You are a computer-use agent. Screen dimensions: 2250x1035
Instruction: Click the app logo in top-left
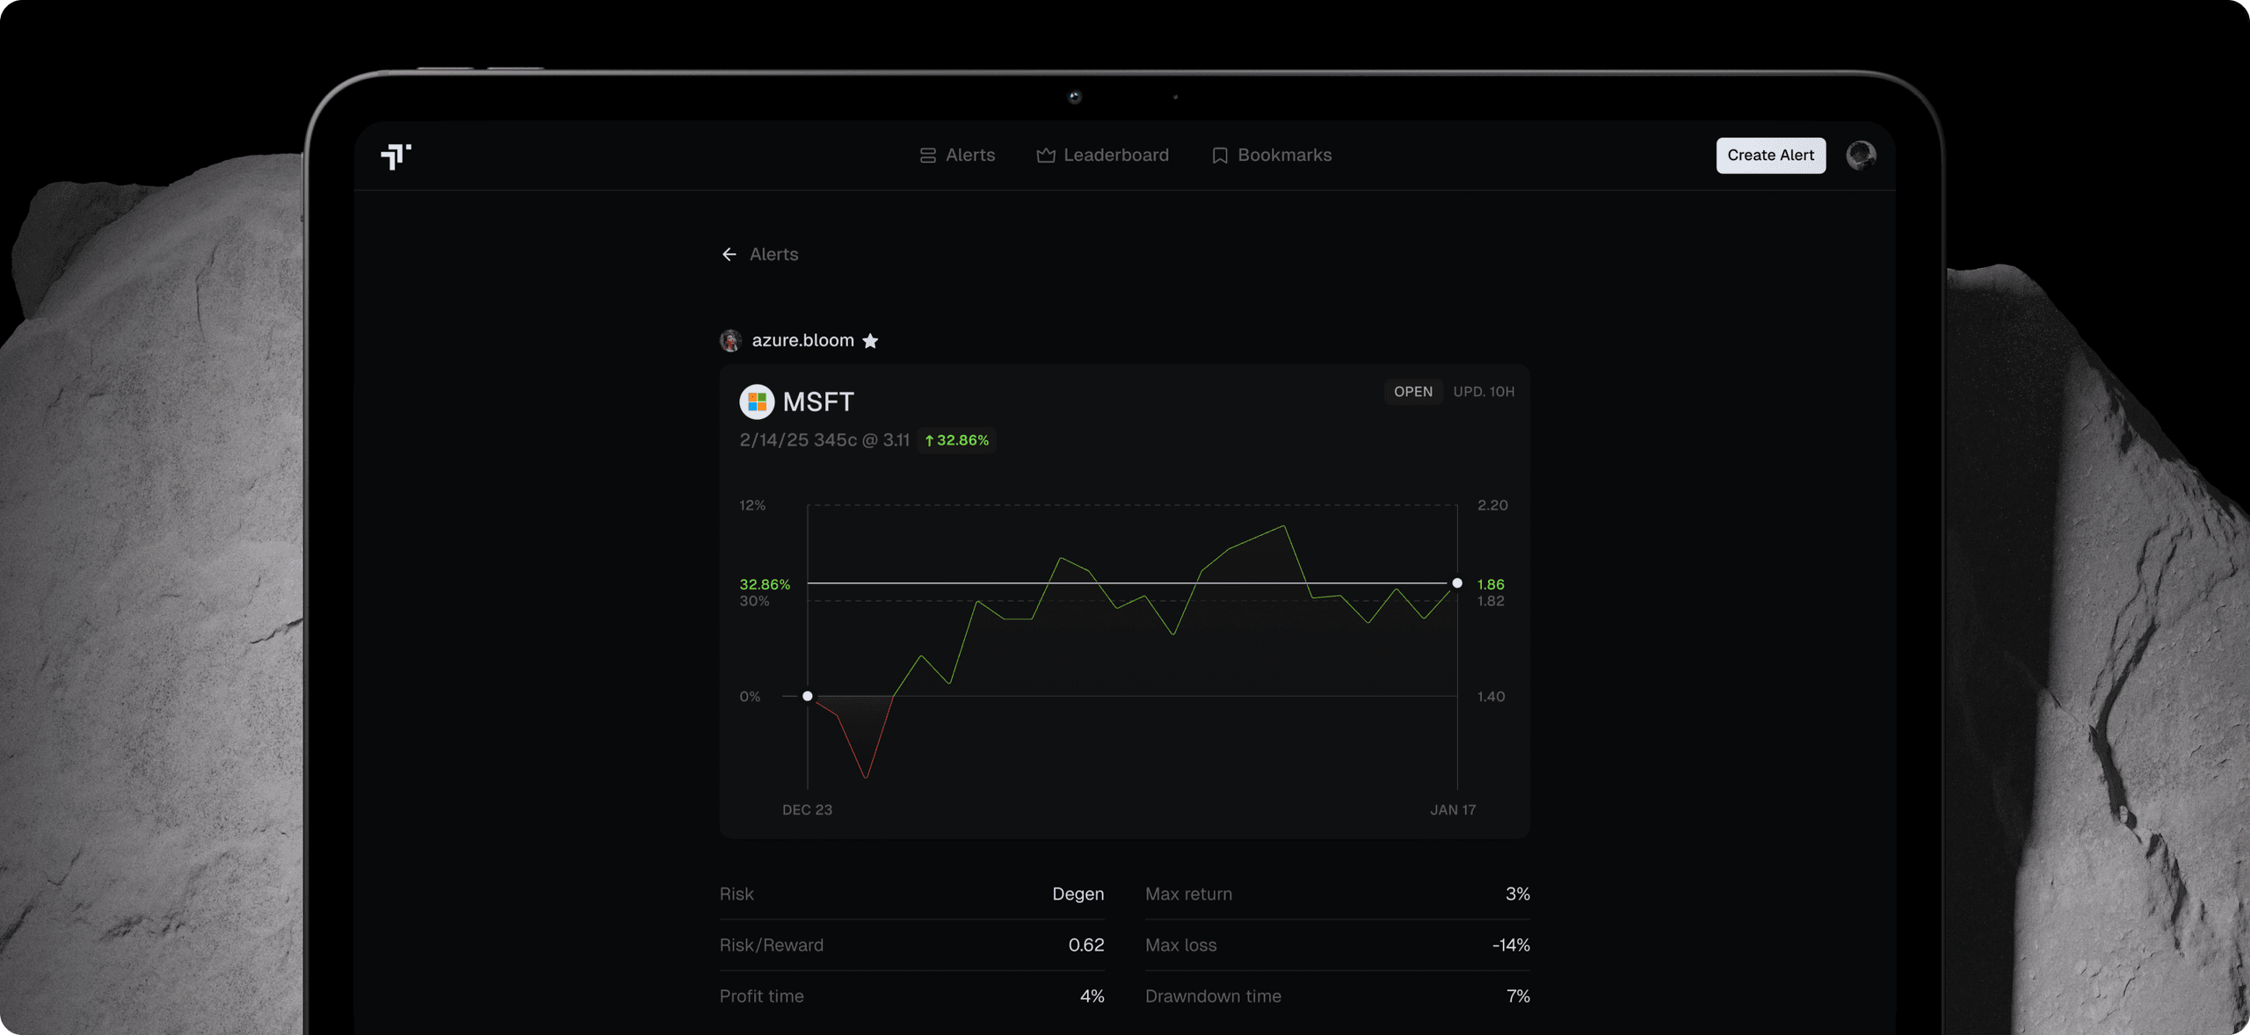coord(396,156)
